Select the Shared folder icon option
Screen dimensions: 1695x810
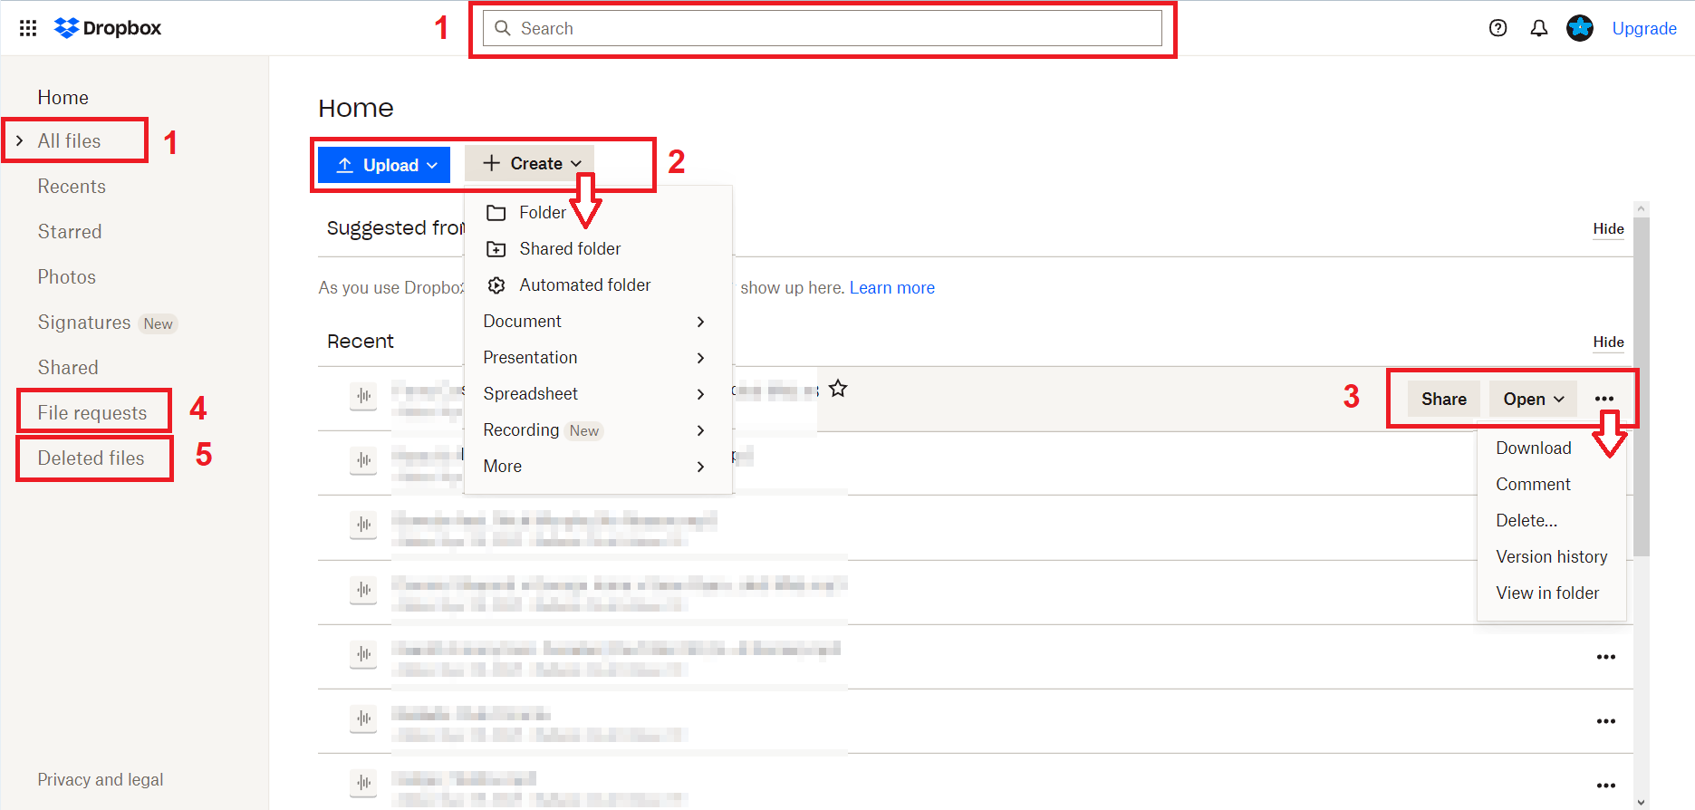point(496,249)
